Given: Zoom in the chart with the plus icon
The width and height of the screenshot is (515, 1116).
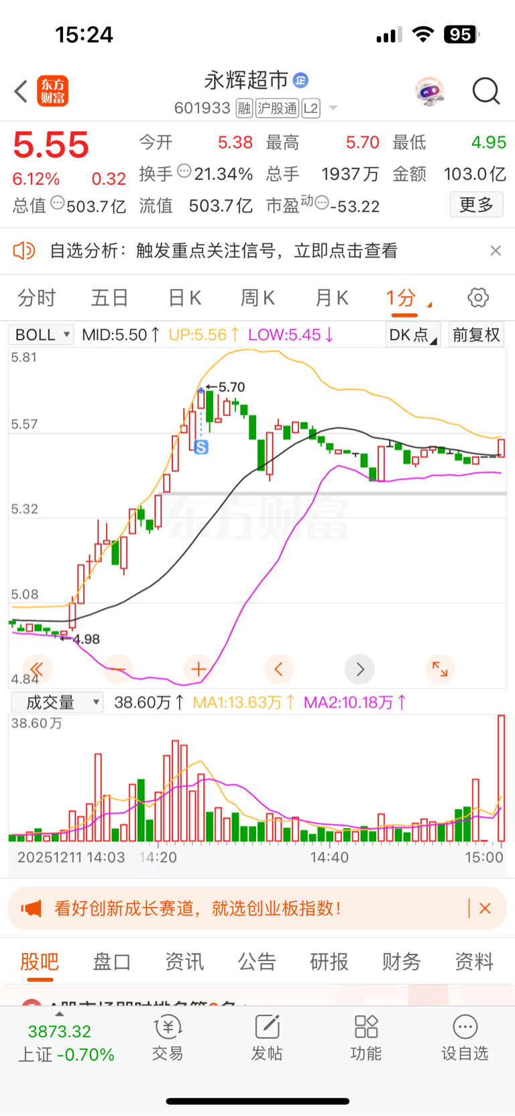Looking at the screenshot, I should 198,669.
